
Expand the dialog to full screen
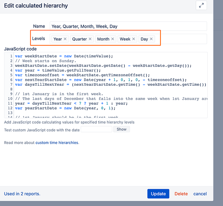pyautogui.click(x=201, y=5)
